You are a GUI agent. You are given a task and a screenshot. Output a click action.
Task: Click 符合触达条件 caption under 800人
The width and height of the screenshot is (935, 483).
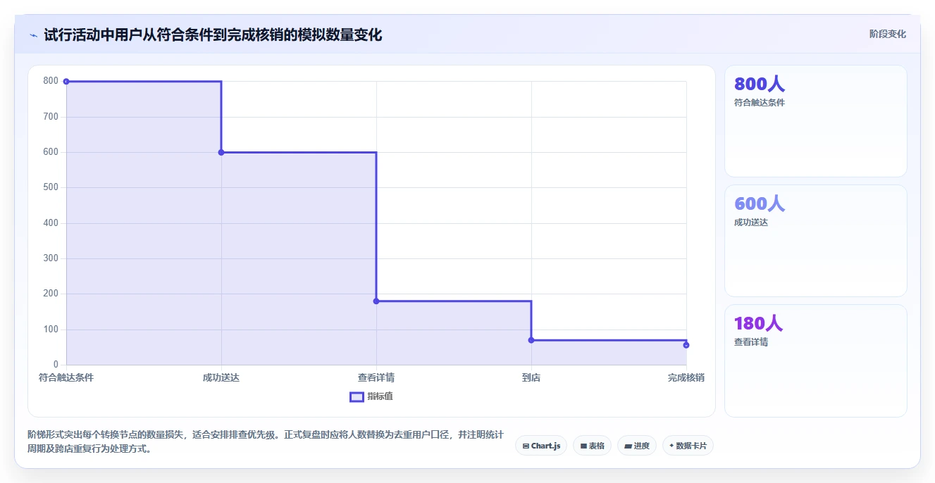760,103
